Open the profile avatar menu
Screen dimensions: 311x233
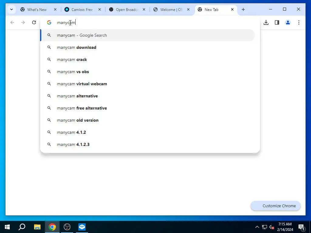coord(288,22)
